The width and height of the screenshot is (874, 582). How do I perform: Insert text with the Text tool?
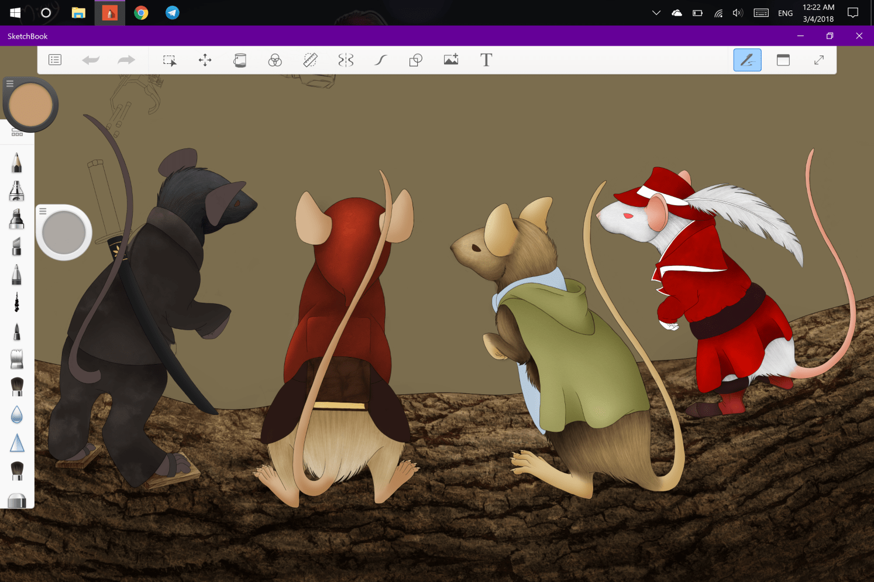click(486, 60)
